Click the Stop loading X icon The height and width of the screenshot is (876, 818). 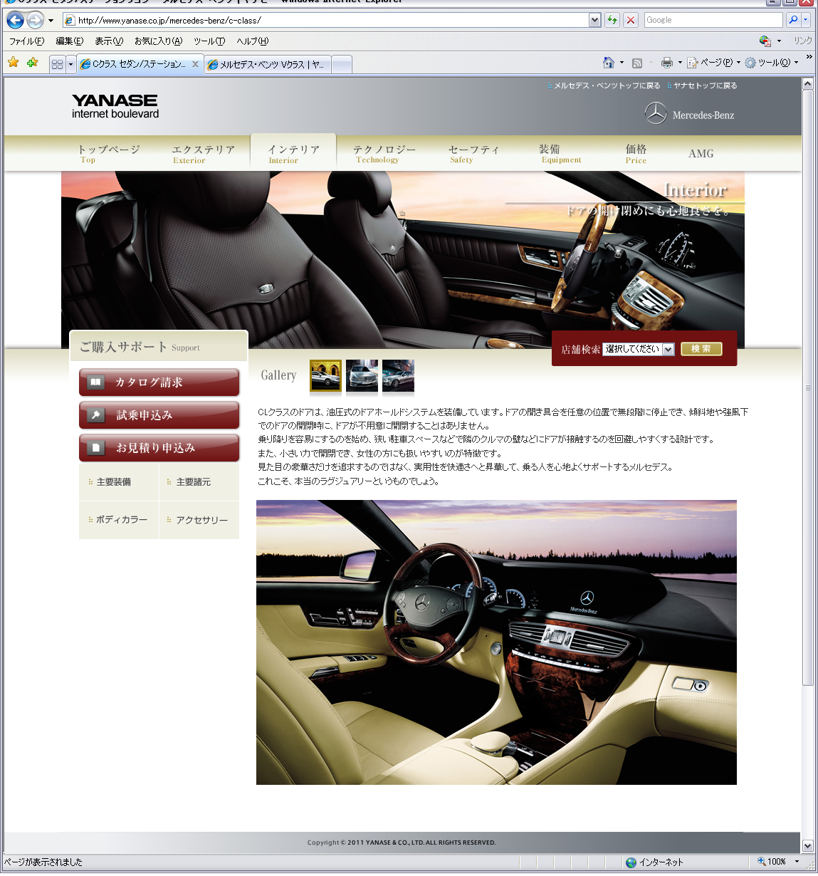pyautogui.click(x=631, y=20)
